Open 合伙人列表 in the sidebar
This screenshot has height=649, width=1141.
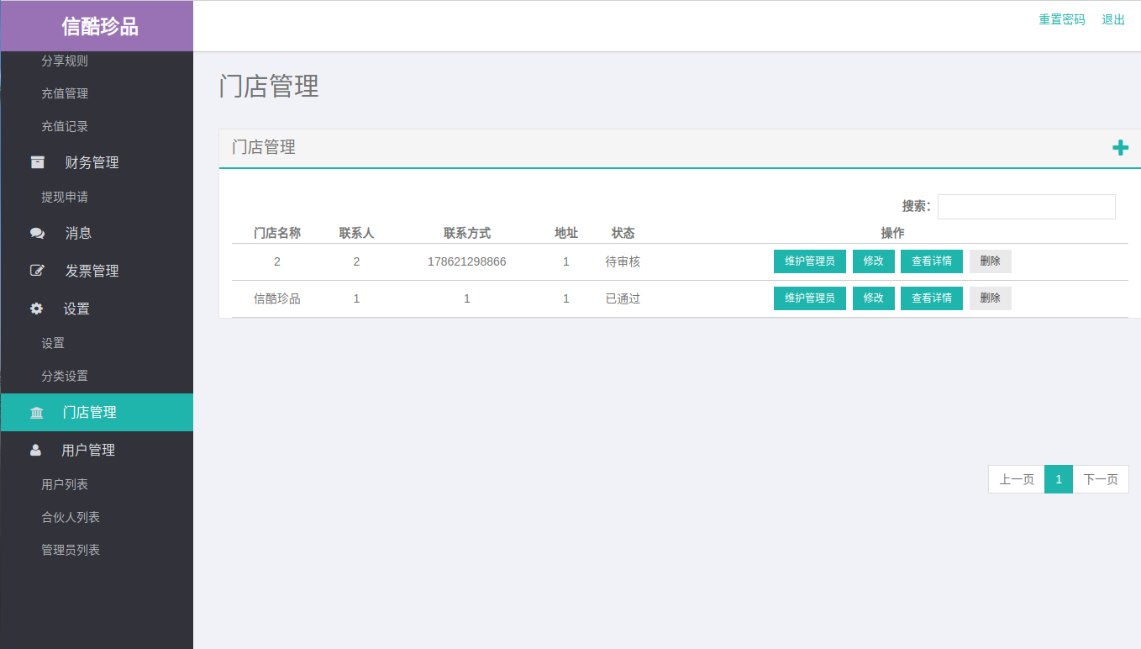71,517
